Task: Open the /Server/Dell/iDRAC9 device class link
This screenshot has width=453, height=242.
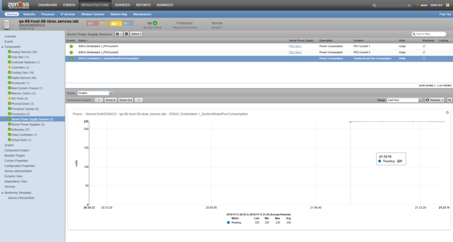Action: [32, 25]
